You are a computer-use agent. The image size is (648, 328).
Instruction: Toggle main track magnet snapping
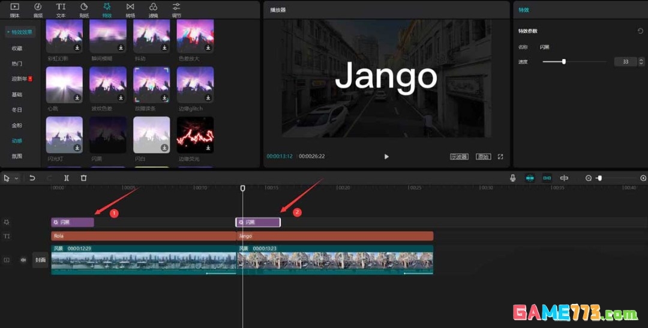click(x=530, y=178)
